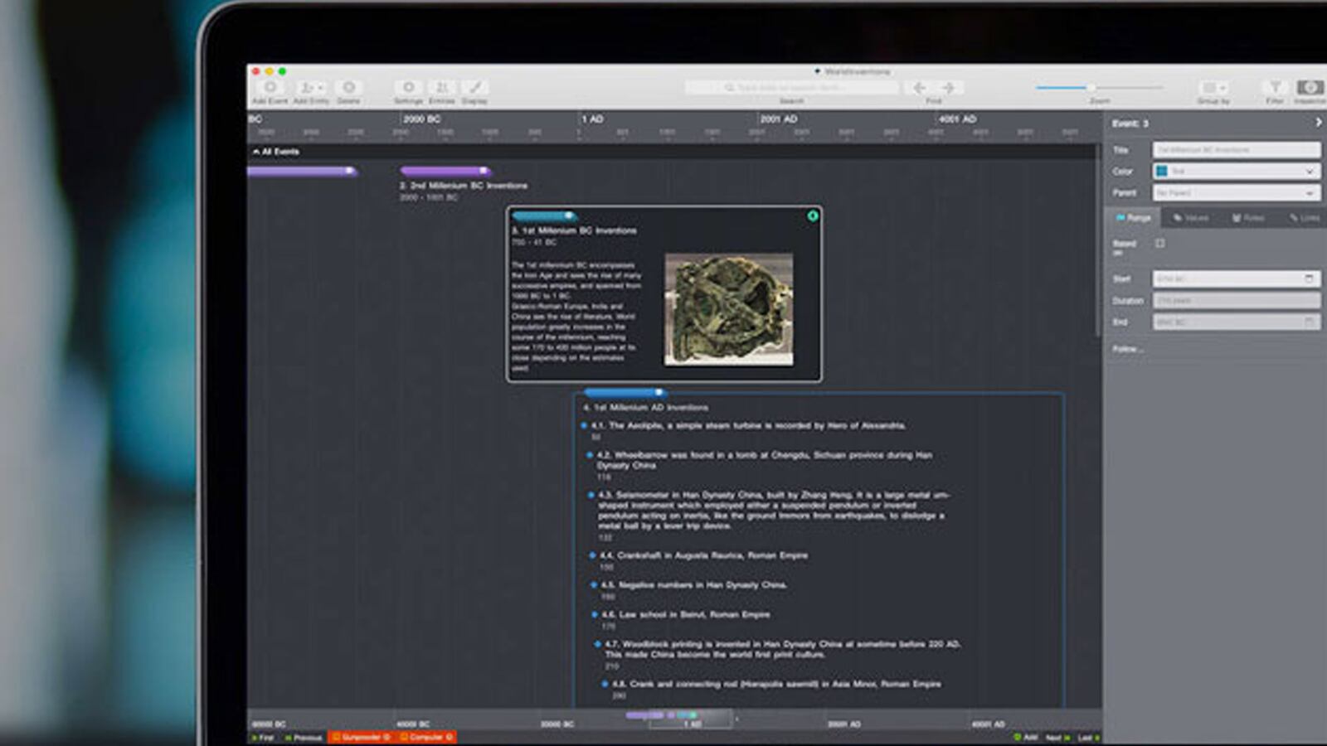Open the Display toolbar icon

[x=474, y=88]
